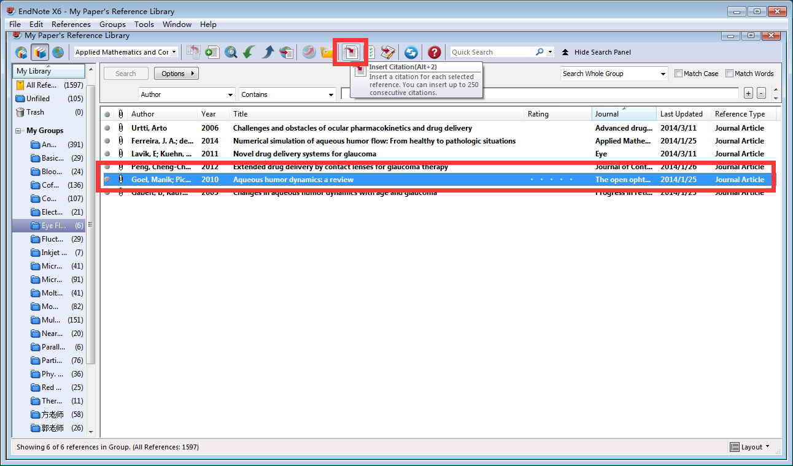Click the green Import arrow icon
This screenshot has height=466, width=793.
click(x=249, y=52)
